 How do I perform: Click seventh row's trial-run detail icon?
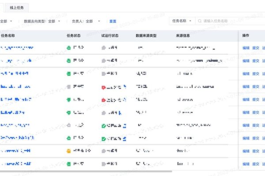click(x=125, y=126)
